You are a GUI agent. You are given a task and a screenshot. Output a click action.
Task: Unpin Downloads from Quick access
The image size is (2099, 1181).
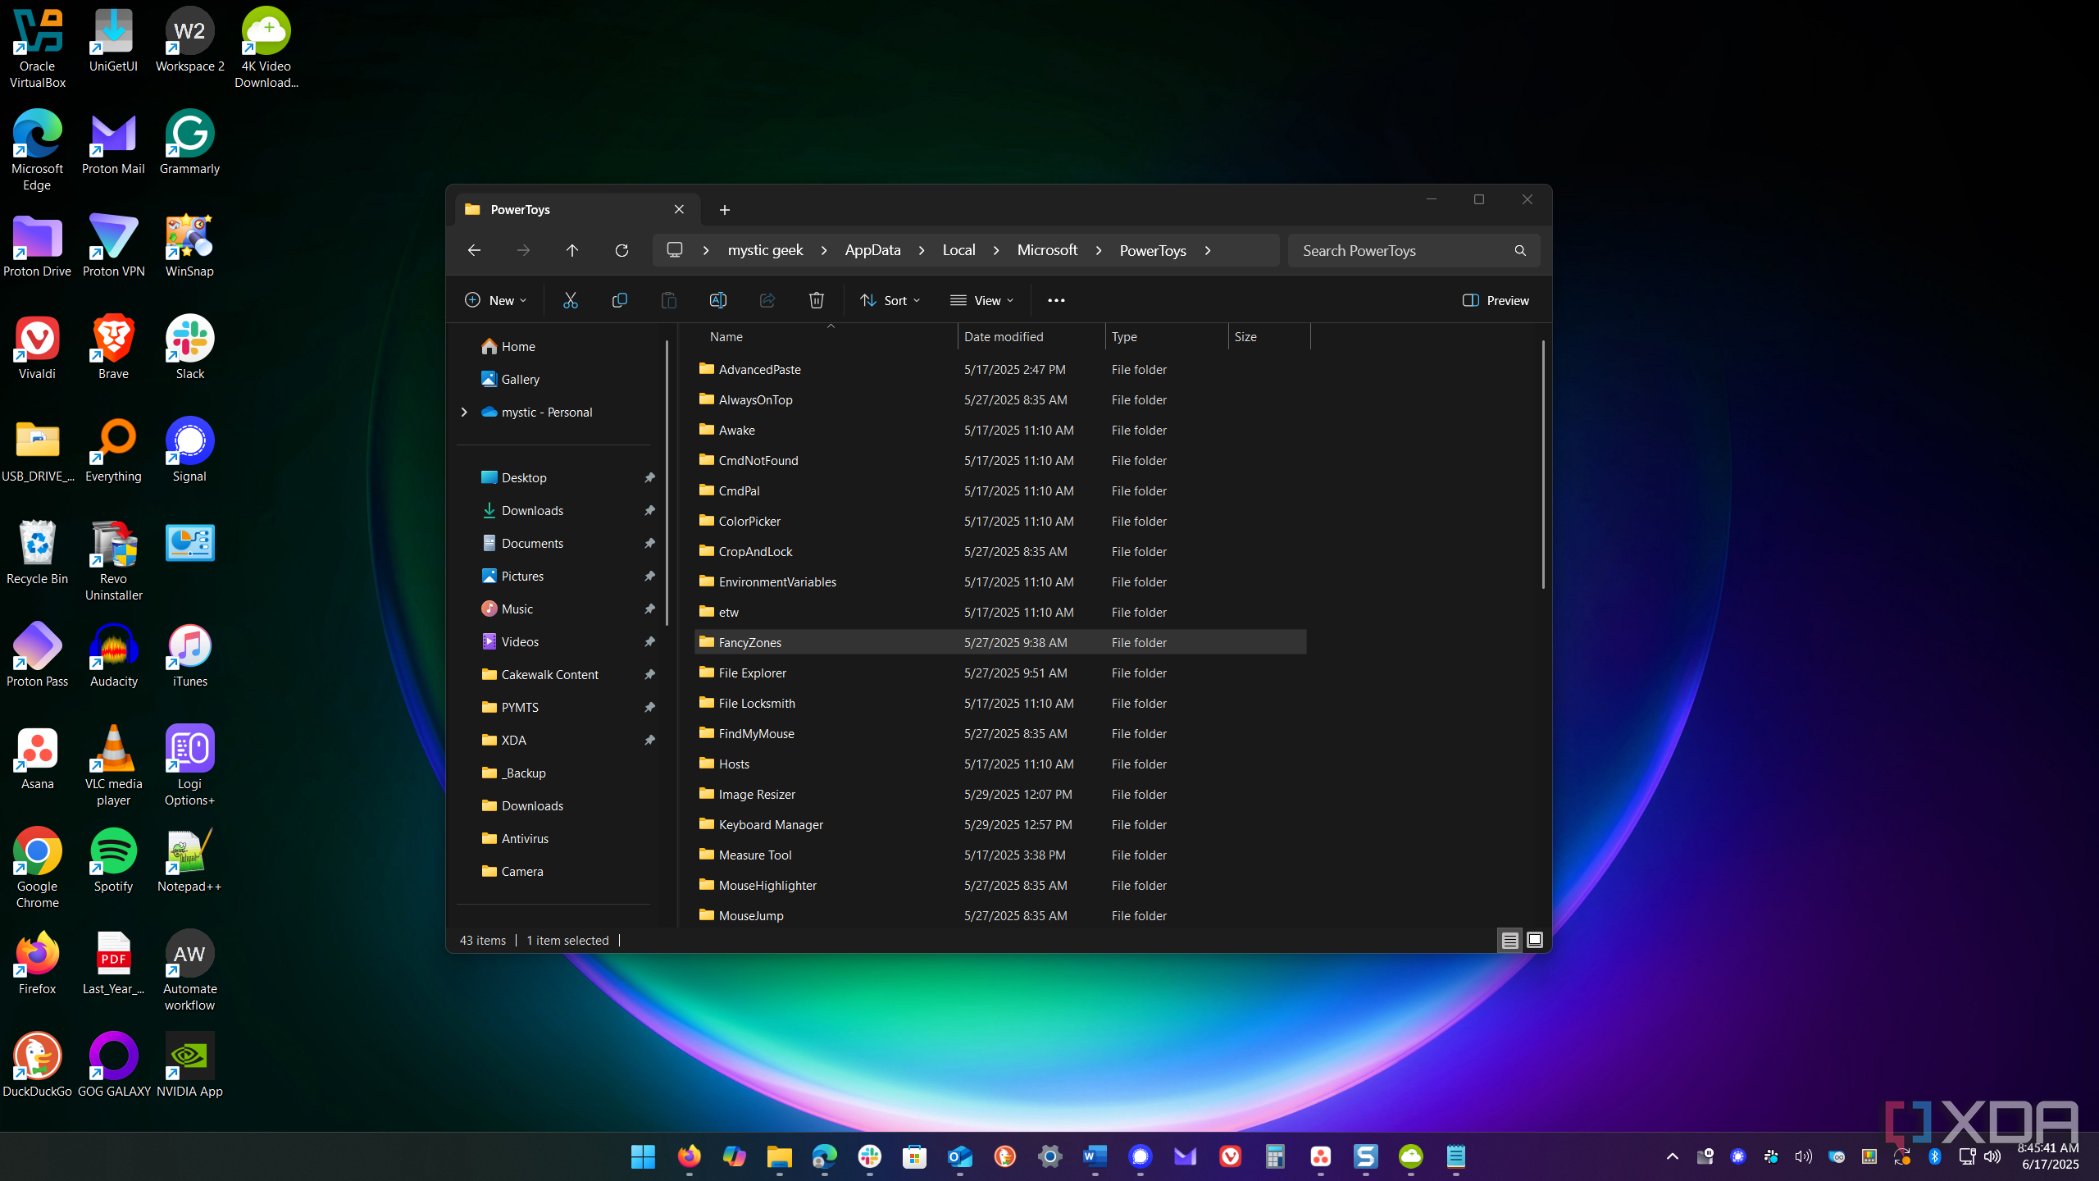[x=649, y=510]
